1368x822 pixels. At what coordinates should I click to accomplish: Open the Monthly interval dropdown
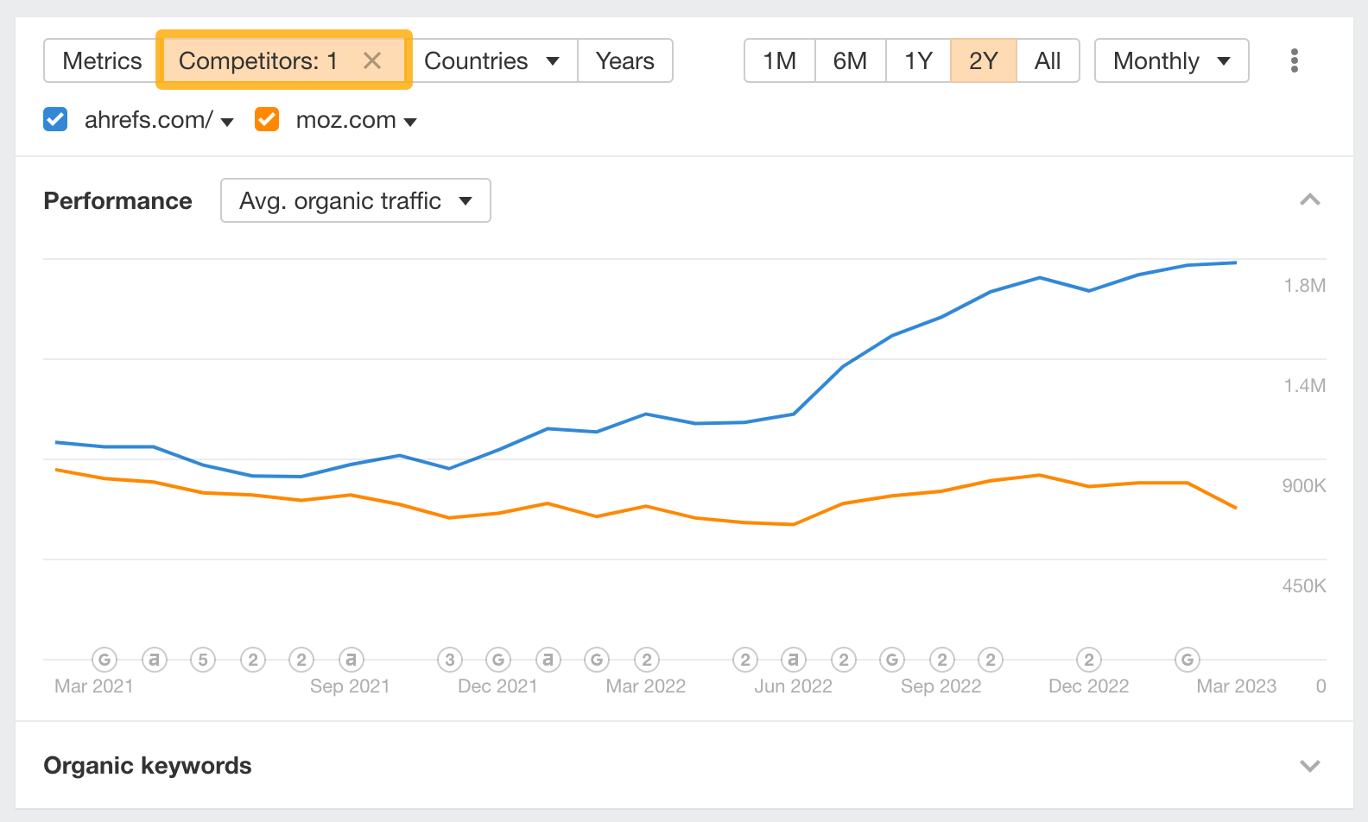[1172, 60]
